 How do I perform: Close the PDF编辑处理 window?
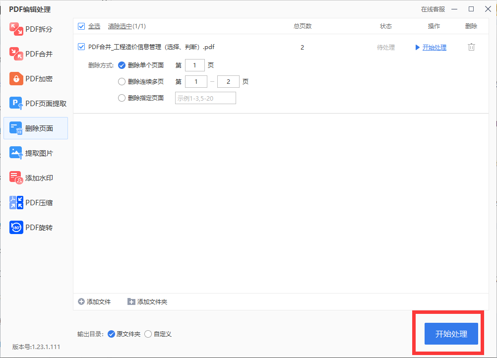[488, 9]
